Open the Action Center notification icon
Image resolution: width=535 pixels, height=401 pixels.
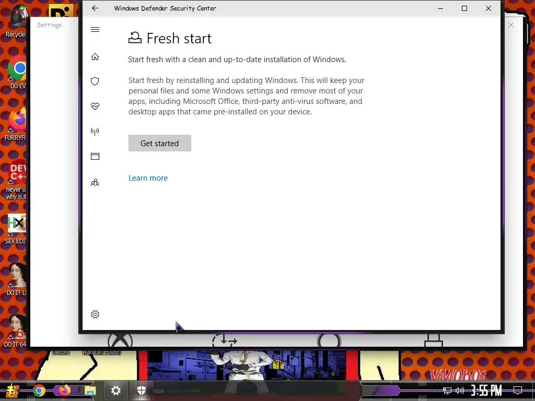pyautogui.click(x=518, y=391)
